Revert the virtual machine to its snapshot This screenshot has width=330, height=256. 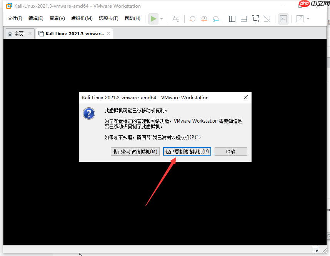[204, 18]
